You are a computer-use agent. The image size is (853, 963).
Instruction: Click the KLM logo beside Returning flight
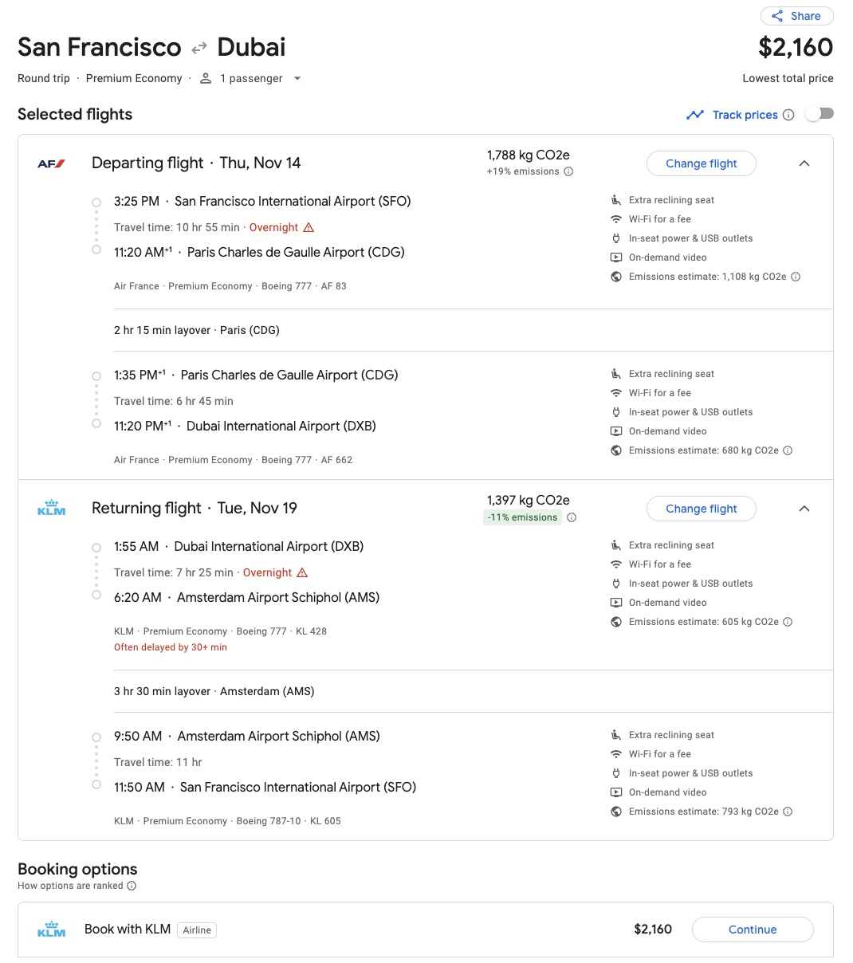click(51, 508)
